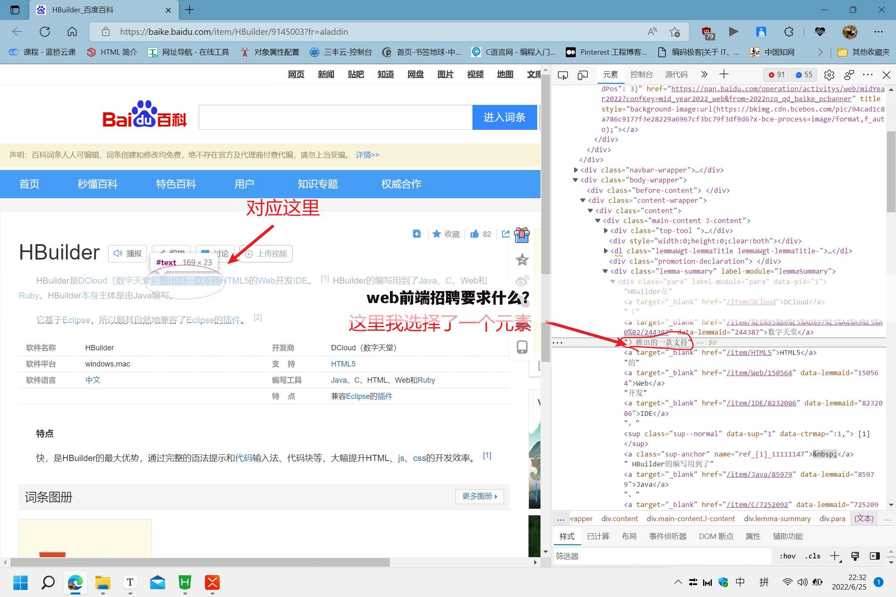
Task: Collapse the main-content J-content node
Action: coord(598,221)
